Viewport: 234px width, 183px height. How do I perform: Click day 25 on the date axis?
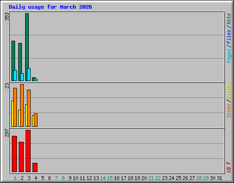(178, 178)
